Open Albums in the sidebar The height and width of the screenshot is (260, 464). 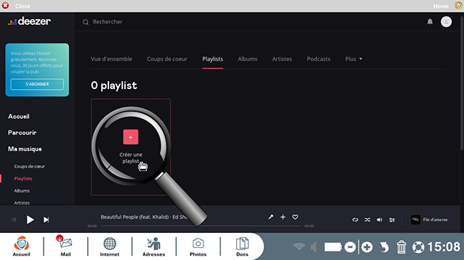click(22, 191)
